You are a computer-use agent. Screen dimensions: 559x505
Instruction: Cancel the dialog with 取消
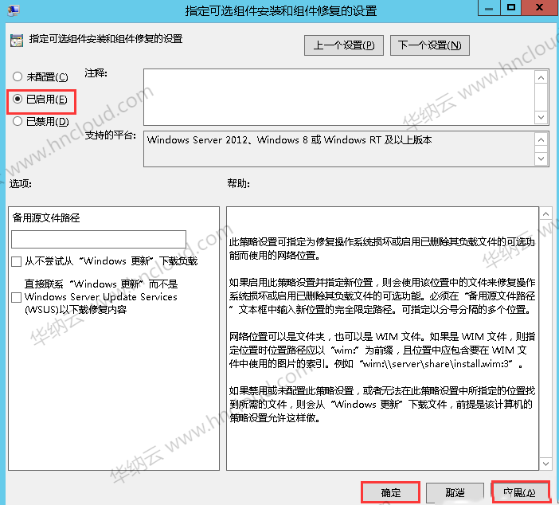(x=455, y=493)
